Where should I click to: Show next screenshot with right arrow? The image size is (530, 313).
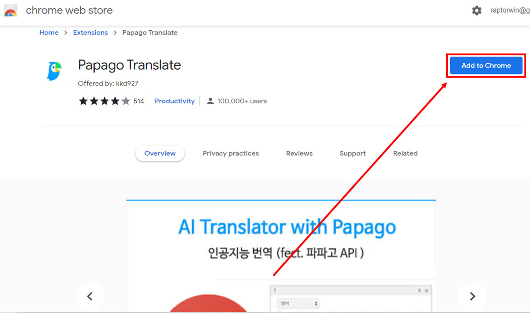473,297
